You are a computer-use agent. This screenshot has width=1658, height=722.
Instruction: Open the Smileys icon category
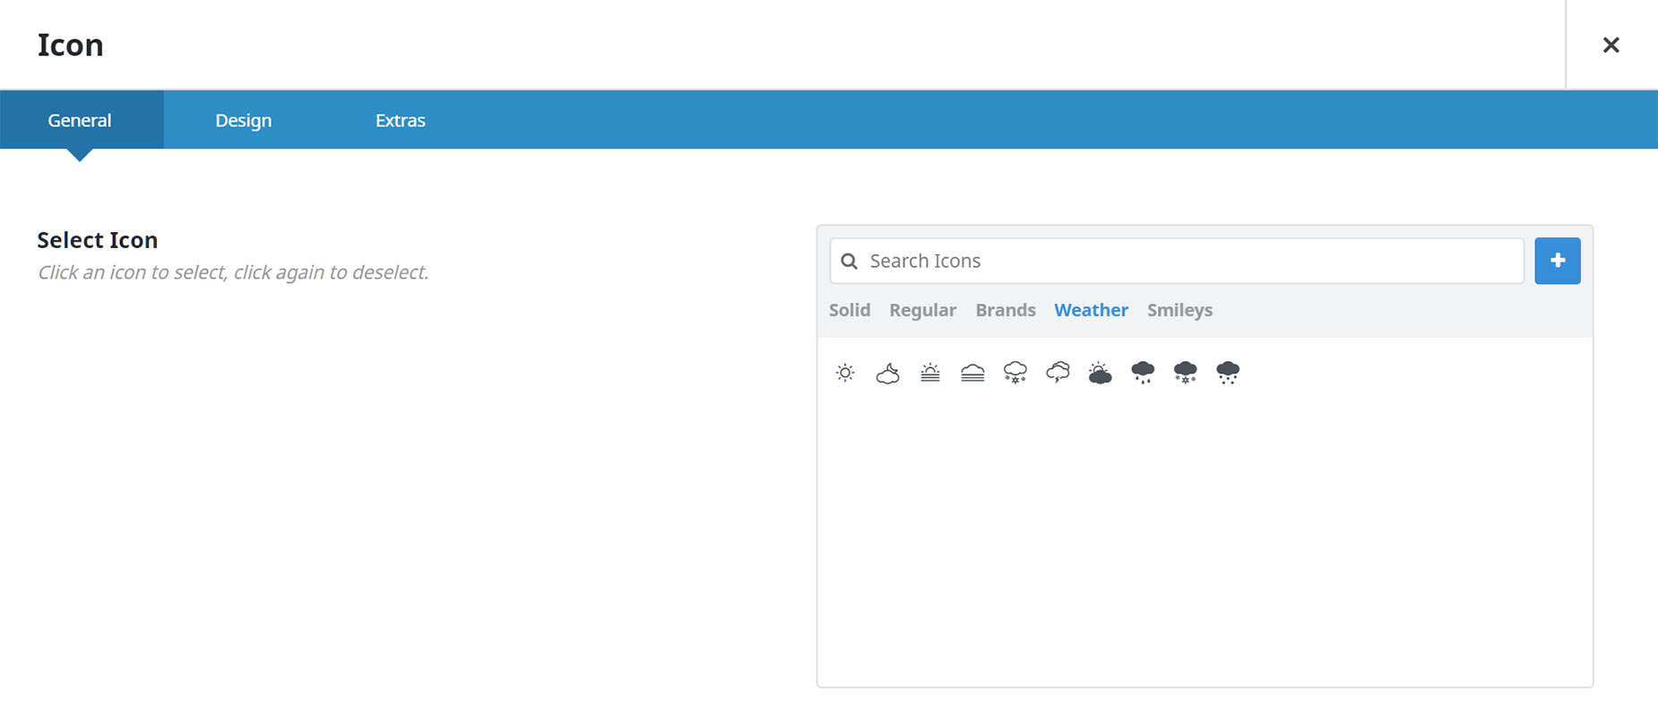[1179, 310]
